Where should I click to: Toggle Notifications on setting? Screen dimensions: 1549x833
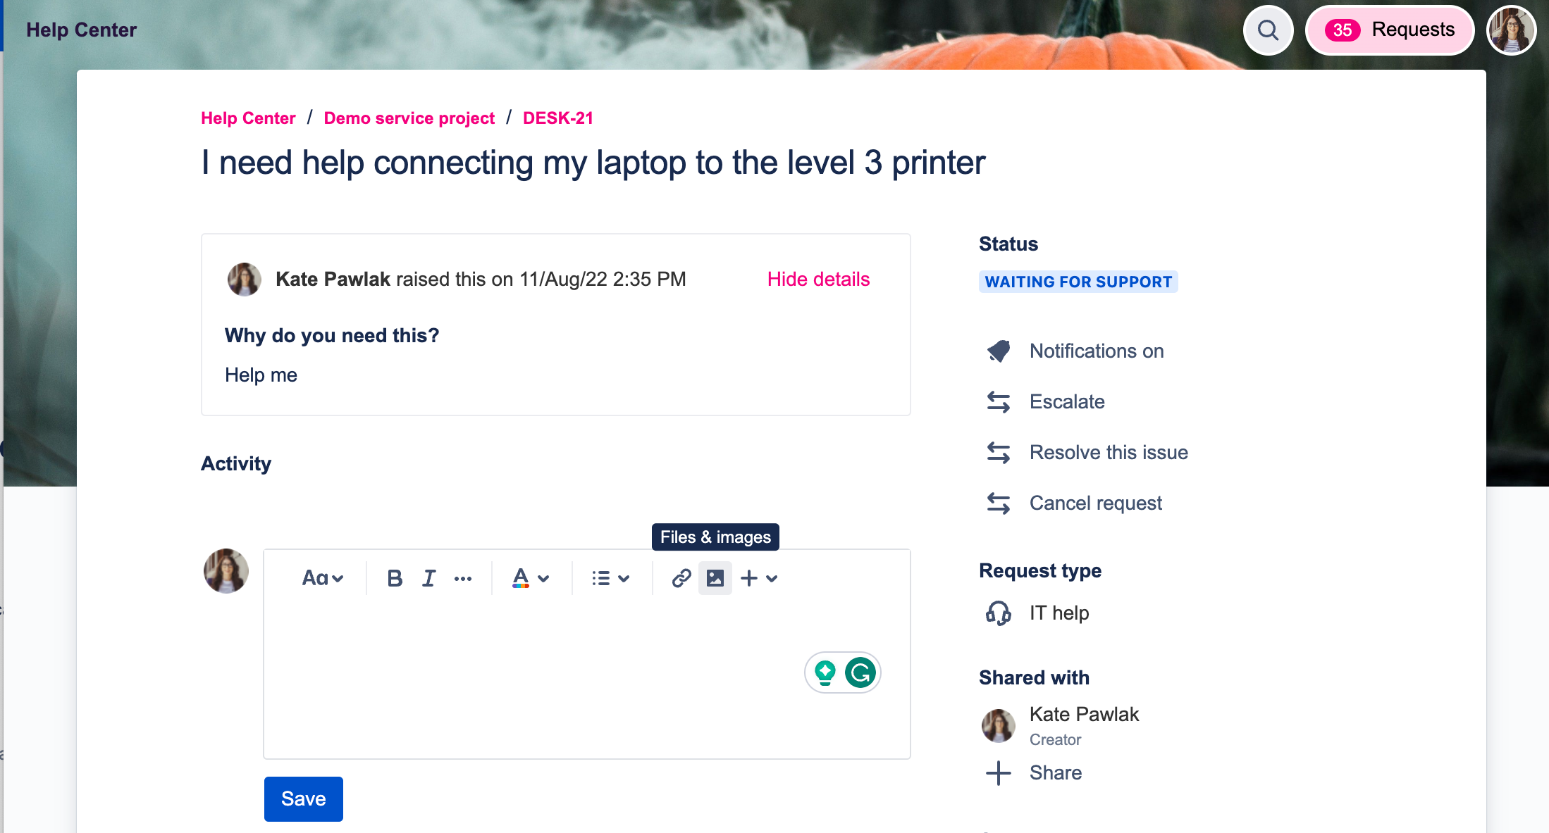coord(1096,351)
